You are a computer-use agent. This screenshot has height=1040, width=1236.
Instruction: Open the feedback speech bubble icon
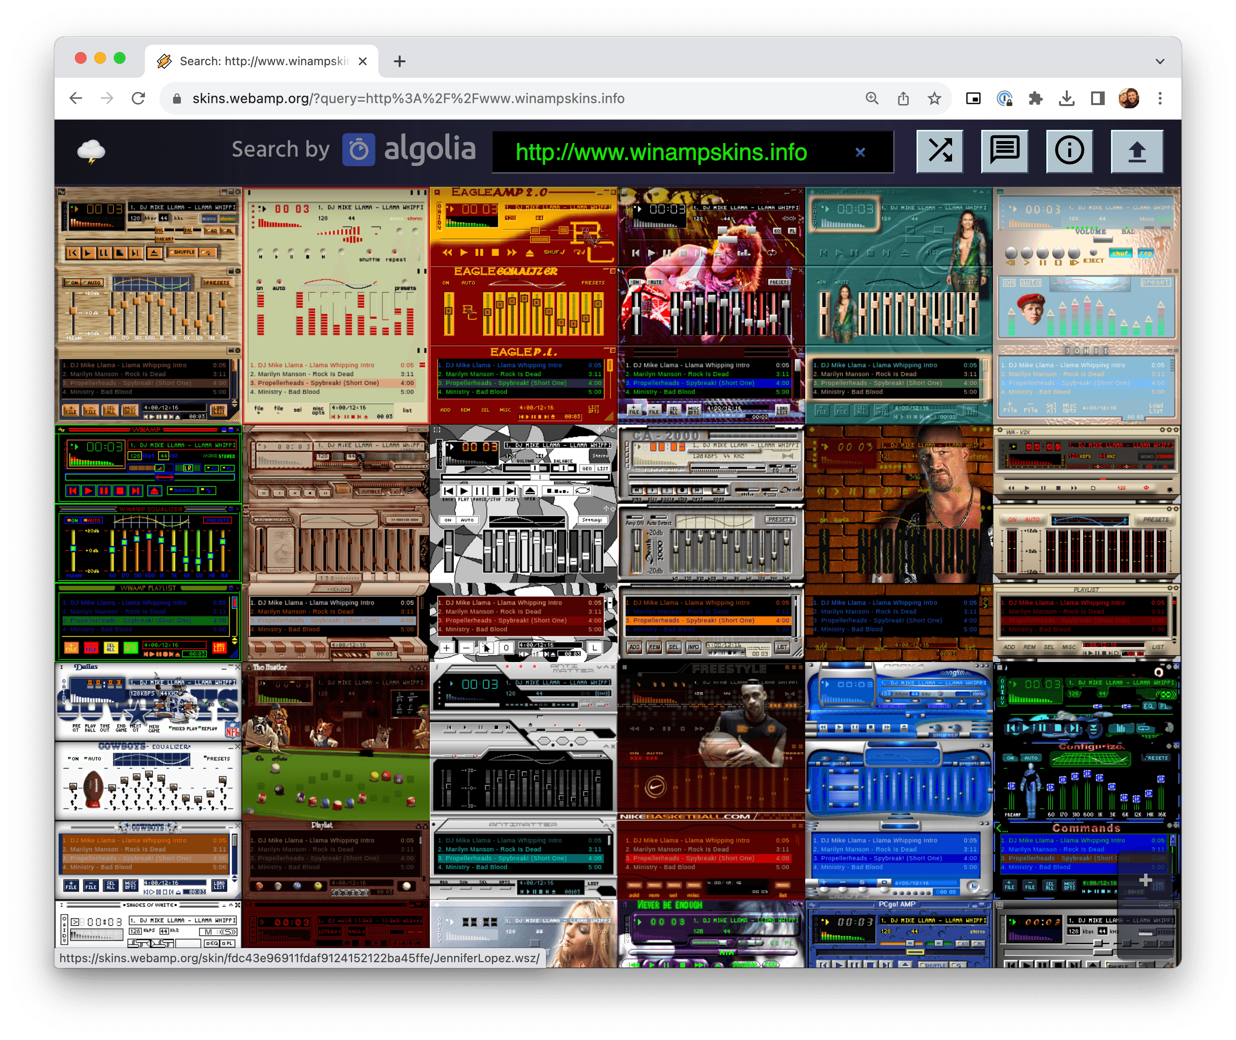click(x=1005, y=151)
